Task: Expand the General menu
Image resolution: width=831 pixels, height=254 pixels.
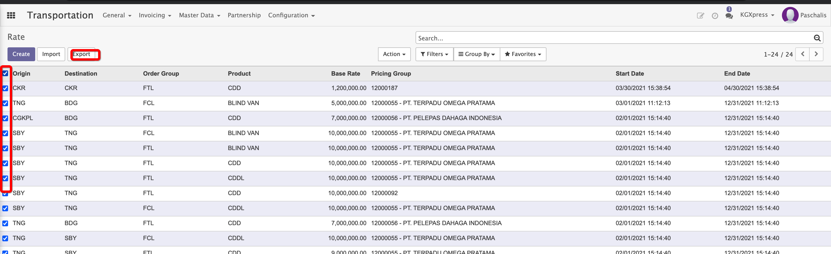Action: coord(117,15)
